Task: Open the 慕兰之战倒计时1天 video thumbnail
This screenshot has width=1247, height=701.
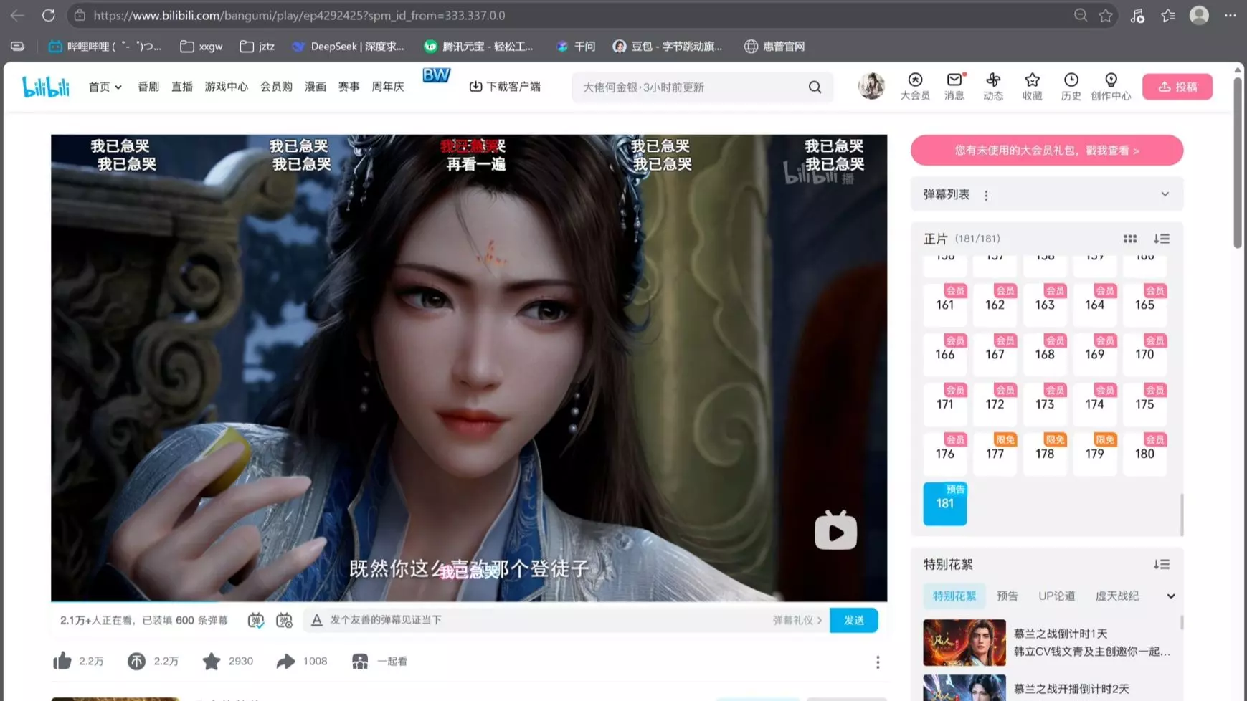Action: point(964,643)
